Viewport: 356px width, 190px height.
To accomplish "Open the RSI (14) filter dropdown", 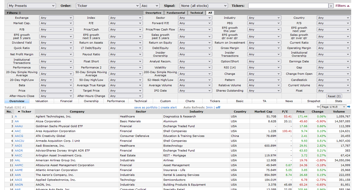I will 264,68.
